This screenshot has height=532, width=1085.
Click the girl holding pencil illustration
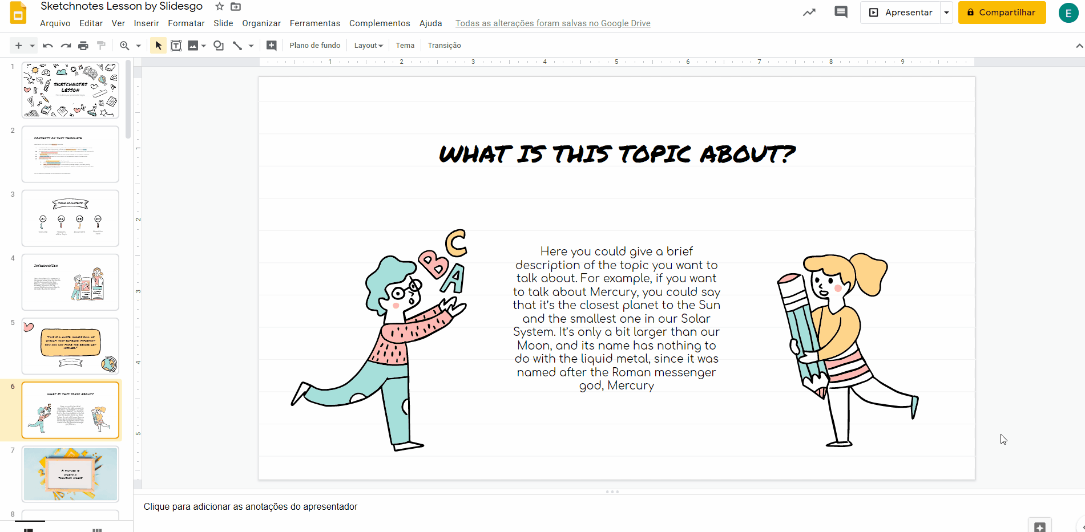click(x=848, y=350)
